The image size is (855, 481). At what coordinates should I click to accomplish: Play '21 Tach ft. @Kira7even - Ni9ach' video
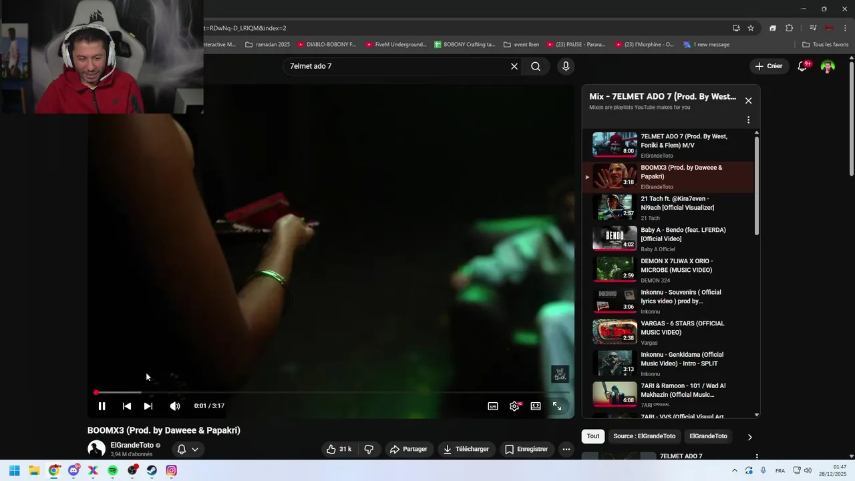(x=668, y=208)
